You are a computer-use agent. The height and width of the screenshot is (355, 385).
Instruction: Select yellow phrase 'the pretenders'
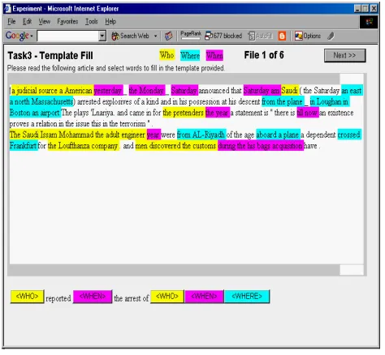click(x=184, y=113)
